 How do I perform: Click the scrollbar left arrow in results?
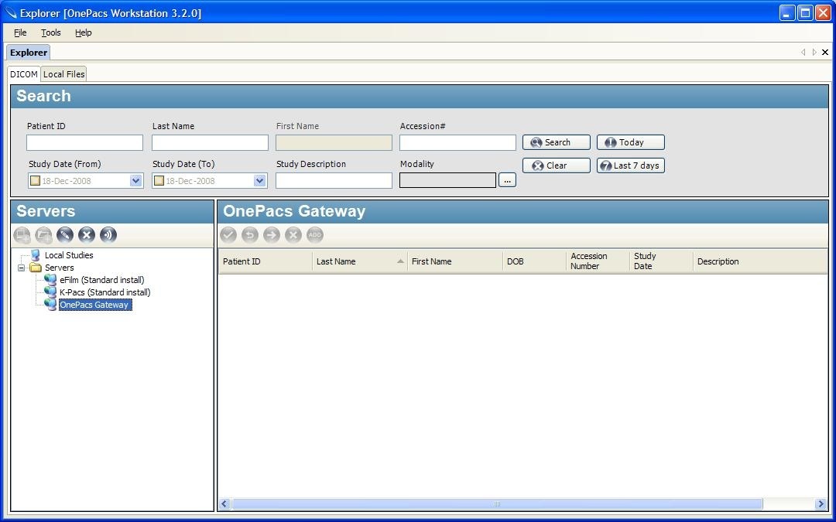click(x=224, y=504)
